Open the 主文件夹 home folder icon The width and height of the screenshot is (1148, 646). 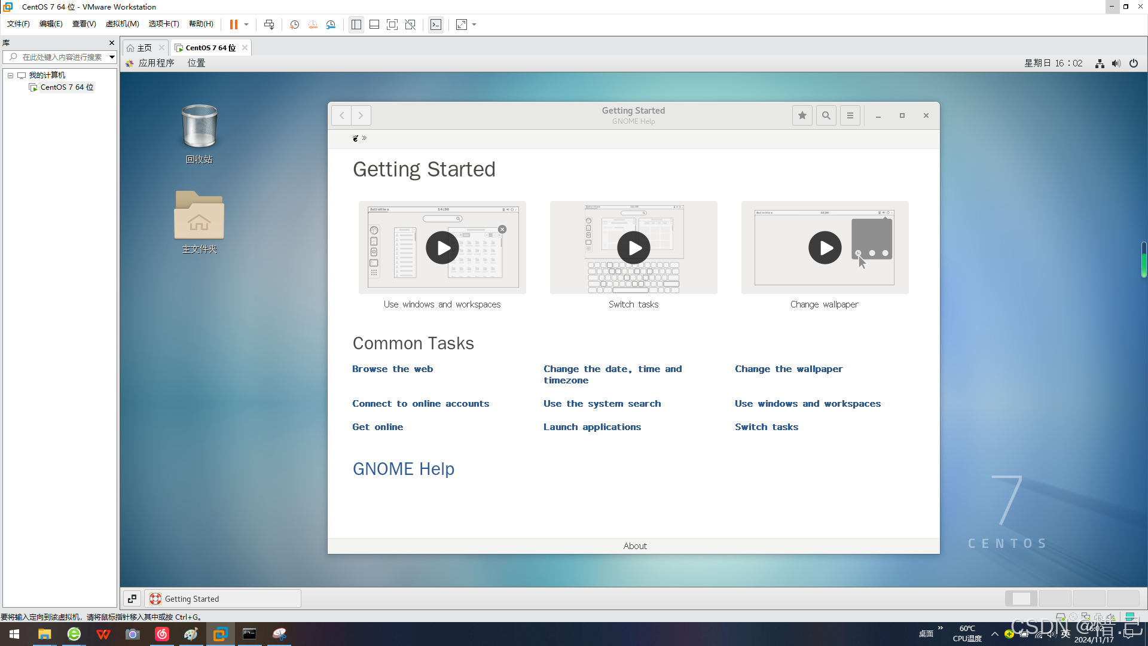click(199, 223)
